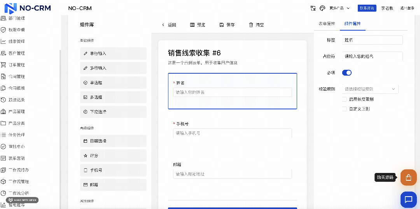Switch to the 表单属性 tab
The height and width of the screenshot is (209, 420).
point(327,24)
